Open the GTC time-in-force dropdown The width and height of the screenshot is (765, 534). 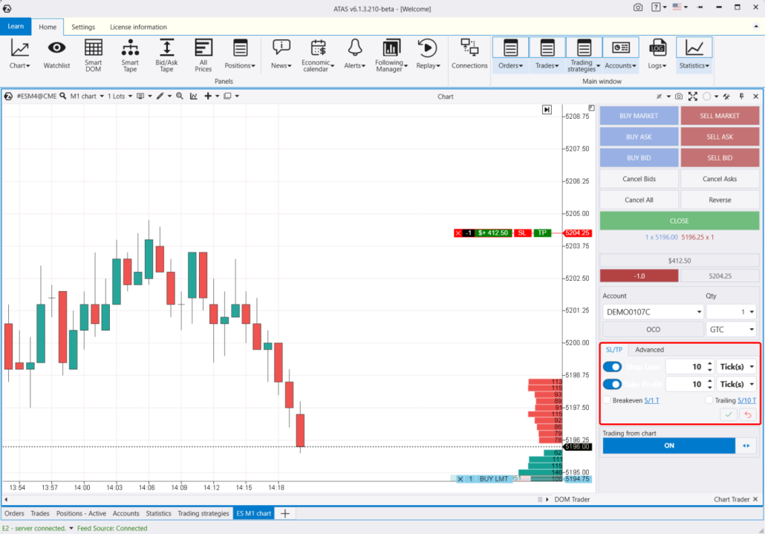click(x=732, y=329)
